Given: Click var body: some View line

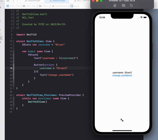Looking at the screenshot, I should [x=37, y=51].
